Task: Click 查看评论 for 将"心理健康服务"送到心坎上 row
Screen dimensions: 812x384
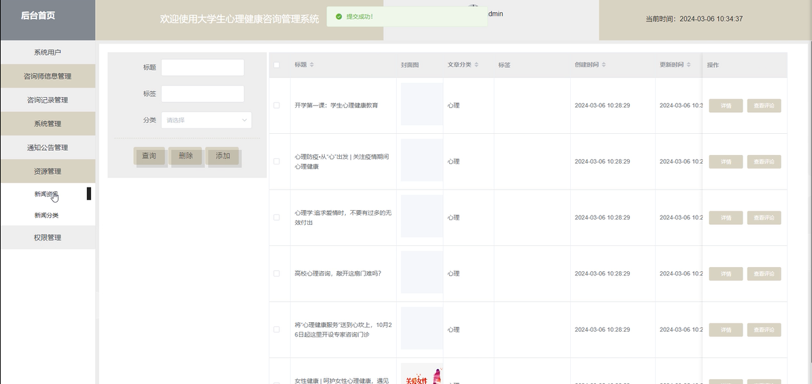Action: [764, 330]
